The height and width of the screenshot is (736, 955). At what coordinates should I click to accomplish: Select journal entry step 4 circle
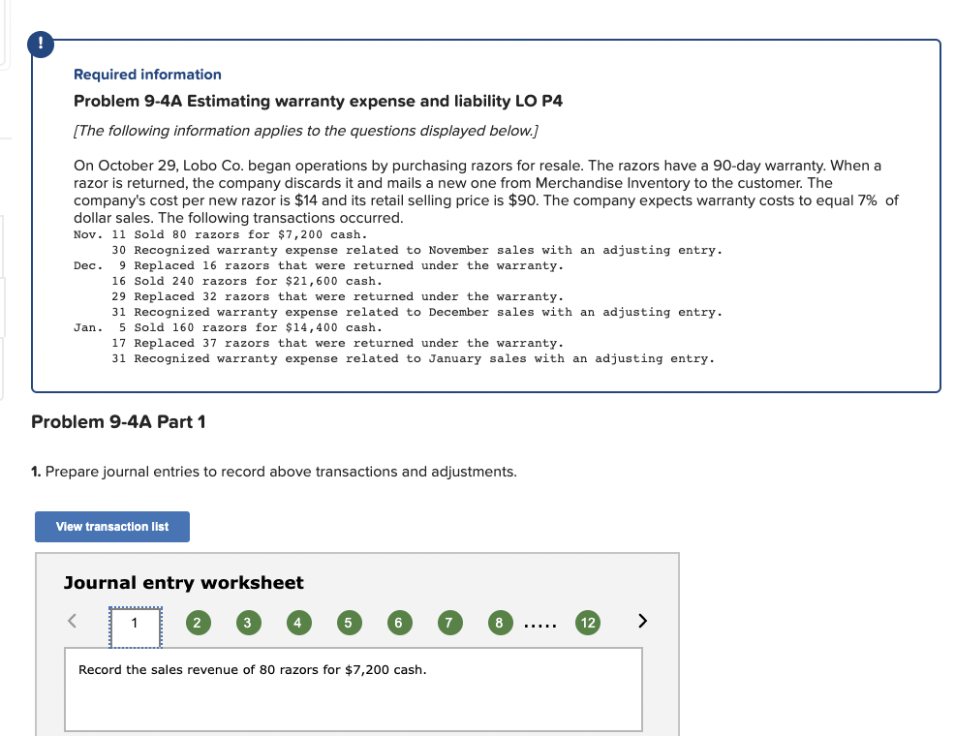[298, 623]
